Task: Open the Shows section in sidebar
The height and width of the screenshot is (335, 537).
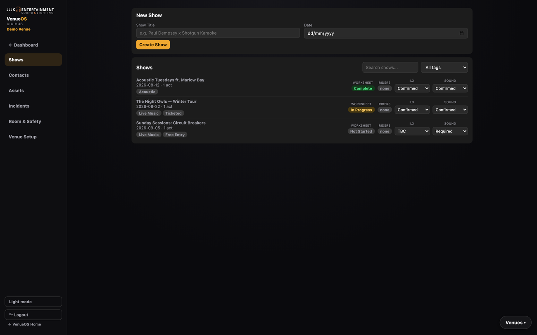Action: [33, 60]
